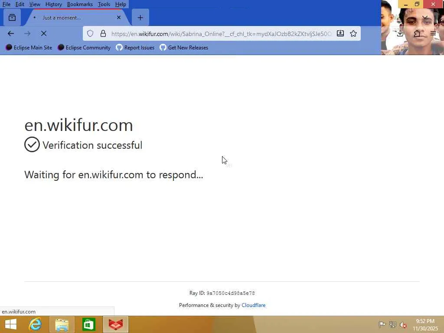The image size is (444, 333).
Task: Open the History menu
Action: (x=53, y=4)
